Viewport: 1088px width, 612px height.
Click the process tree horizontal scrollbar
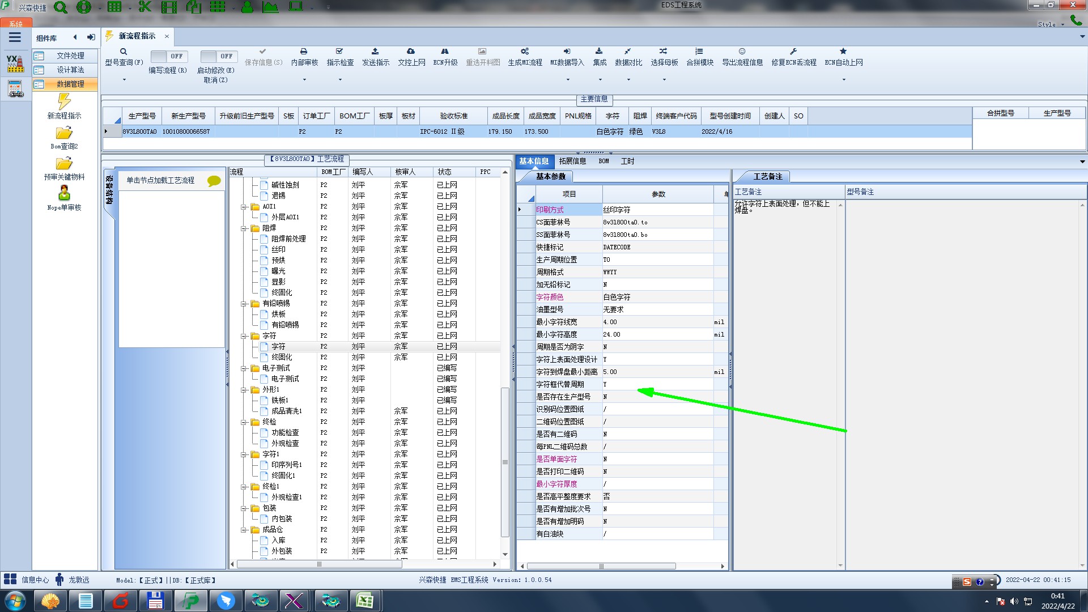[319, 564]
